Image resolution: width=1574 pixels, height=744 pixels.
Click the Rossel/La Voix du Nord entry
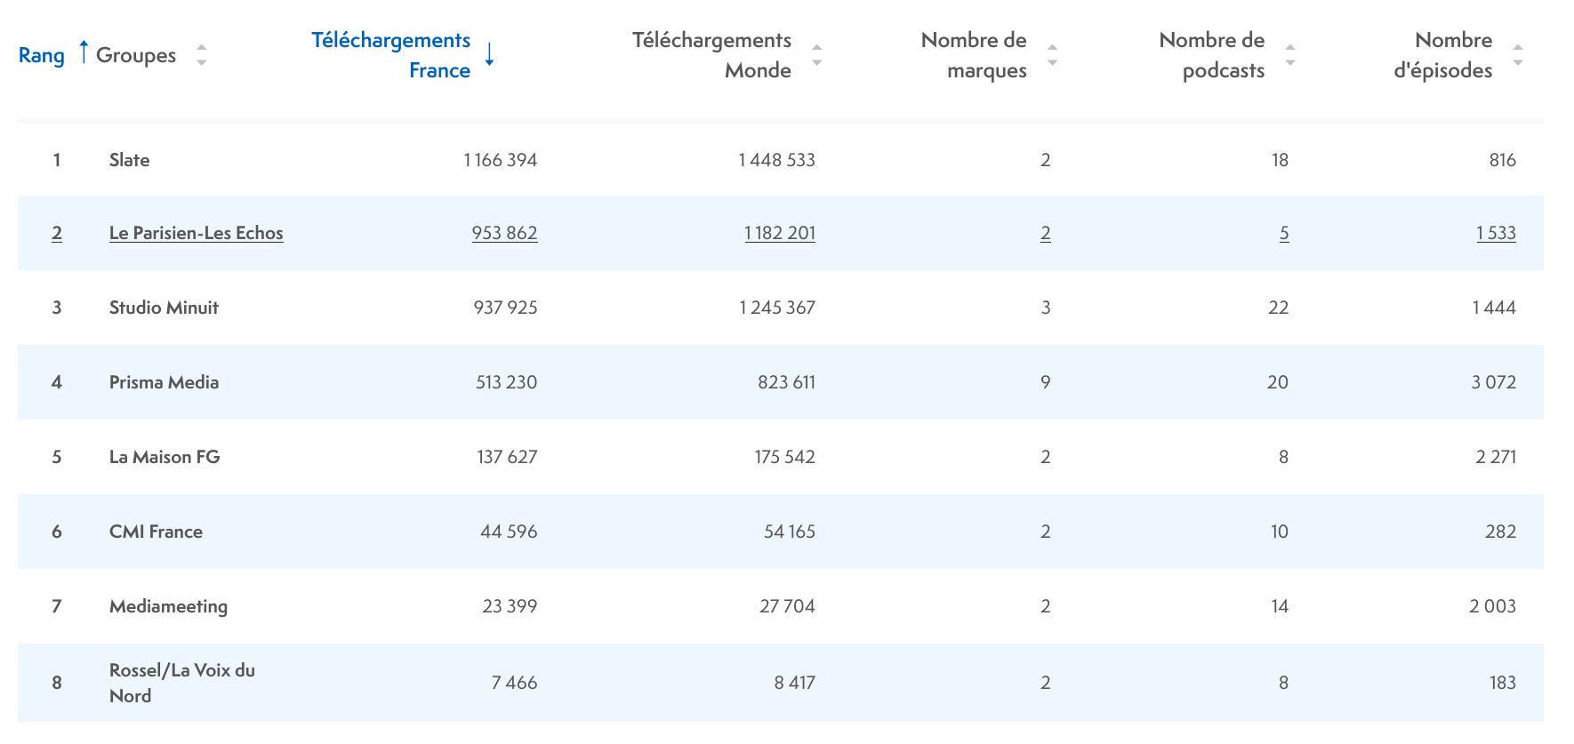tap(181, 683)
